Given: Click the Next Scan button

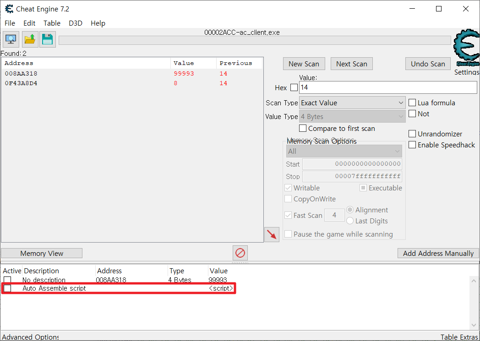Looking at the screenshot, I should pos(352,64).
